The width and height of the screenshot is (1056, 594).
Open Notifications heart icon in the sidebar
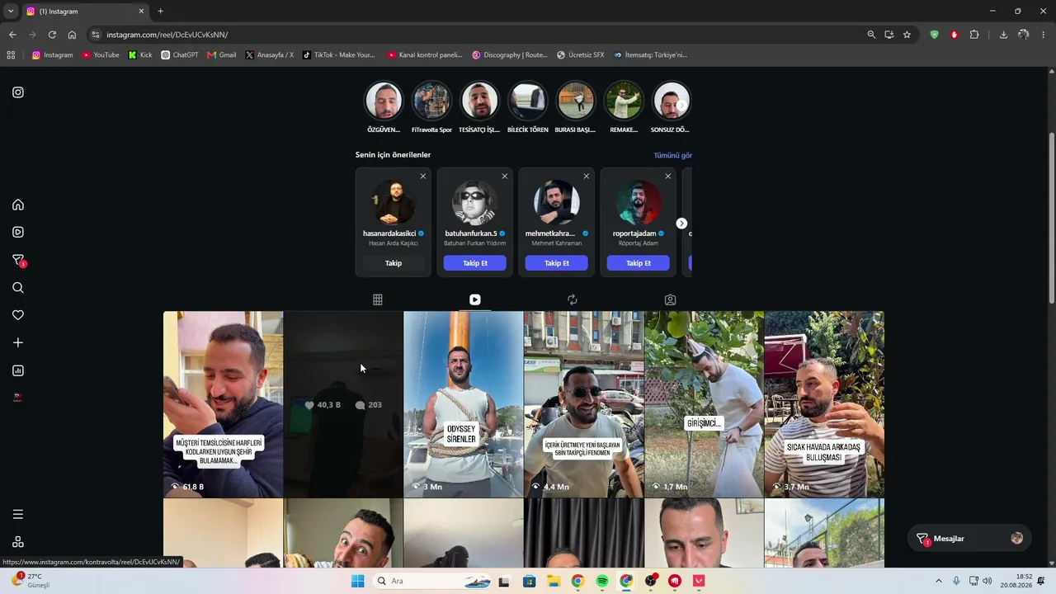click(x=18, y=315)
